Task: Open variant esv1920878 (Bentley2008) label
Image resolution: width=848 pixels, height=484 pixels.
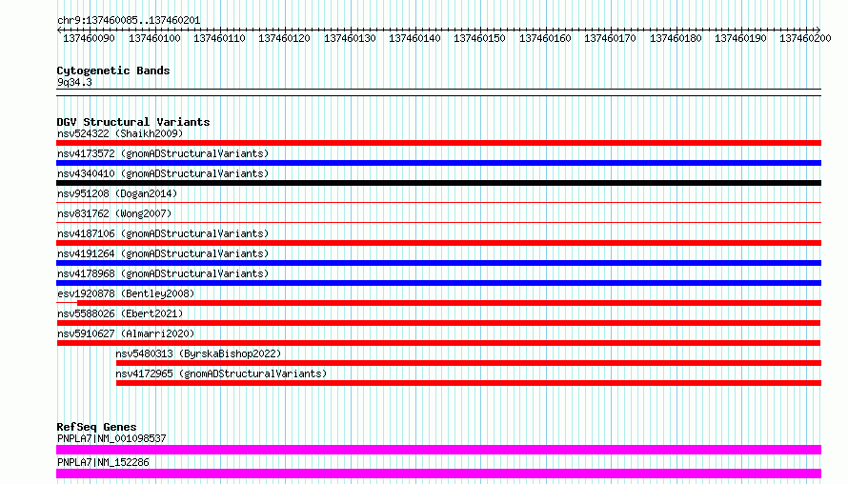Action: pyautogui.click(x=126, y=293)
